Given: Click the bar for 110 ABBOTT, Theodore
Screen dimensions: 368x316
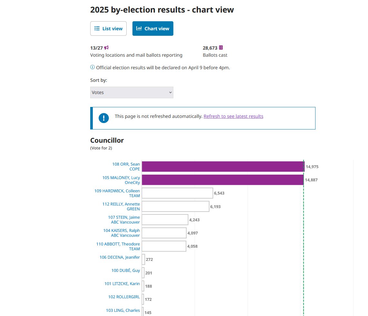Looking at the screenshot, I should pyautogui.click(x=164, y=246).
